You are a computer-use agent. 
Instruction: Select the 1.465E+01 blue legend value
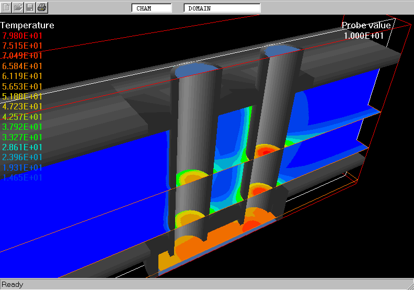coord(22,177)
